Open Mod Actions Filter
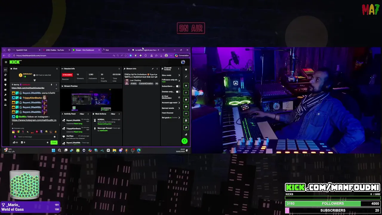Viewport: 382px width, 215px height. pos(113,114)
